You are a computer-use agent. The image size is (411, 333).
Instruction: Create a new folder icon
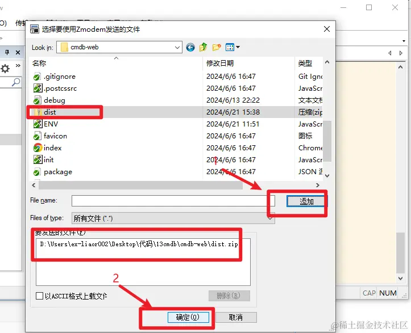coord(217,47)
